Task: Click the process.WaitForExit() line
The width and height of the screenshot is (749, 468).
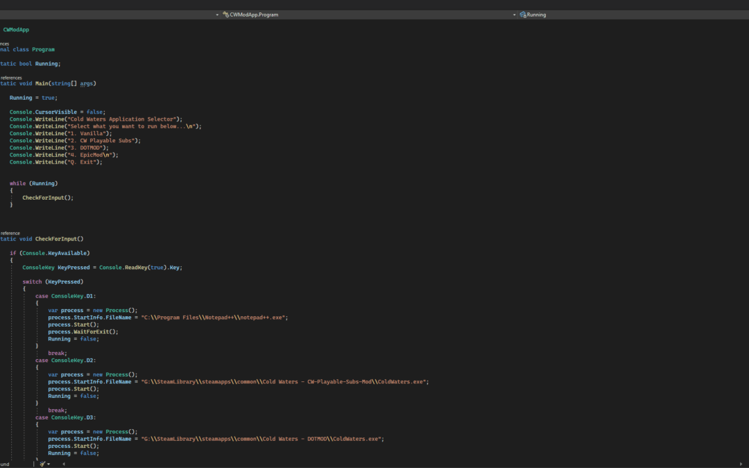Action: point(83,332)
